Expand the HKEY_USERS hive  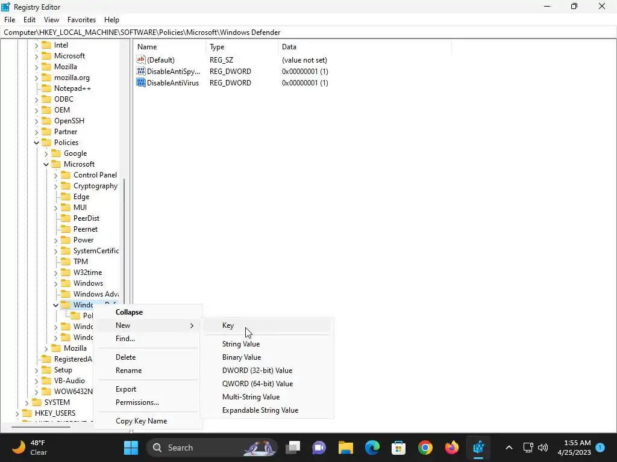tap(17, 413)
